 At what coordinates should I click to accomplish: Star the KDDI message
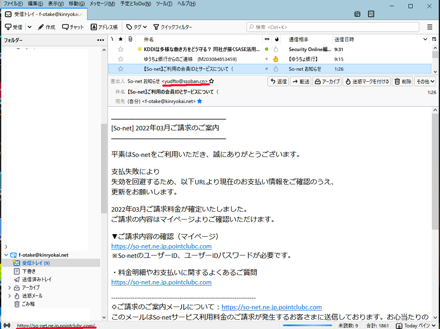(121, 49)
